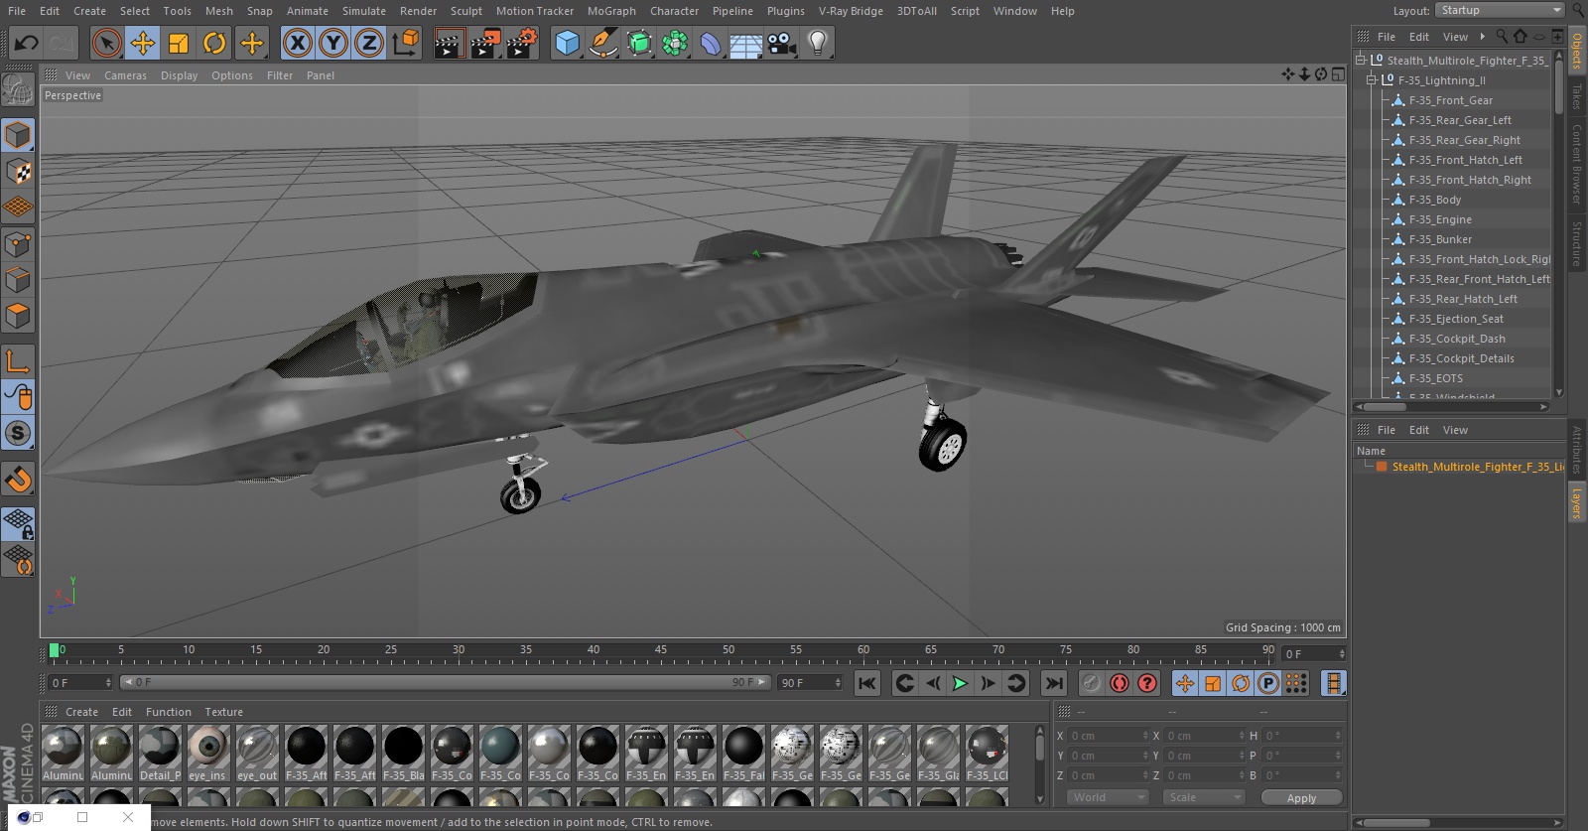Open Edit Render Settings icon
The image size is (1588, 831).
(522, 43)
